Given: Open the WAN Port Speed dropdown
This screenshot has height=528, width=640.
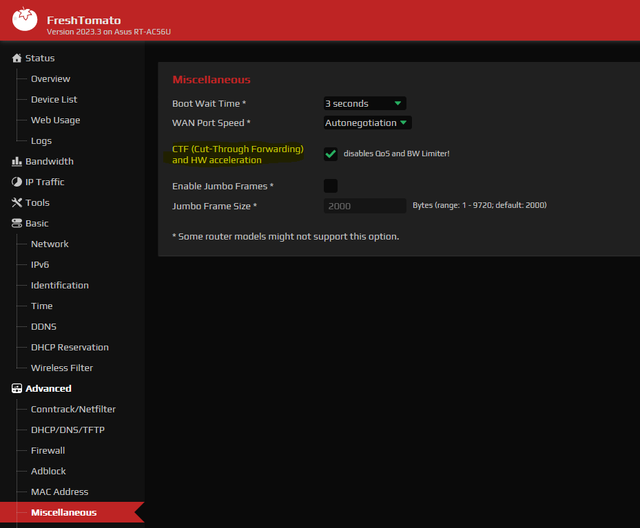Looking at the screenshot, I should point(367,123).
